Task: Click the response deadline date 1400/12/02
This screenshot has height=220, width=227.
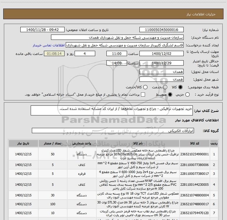Action: click(x=162, y=53)
